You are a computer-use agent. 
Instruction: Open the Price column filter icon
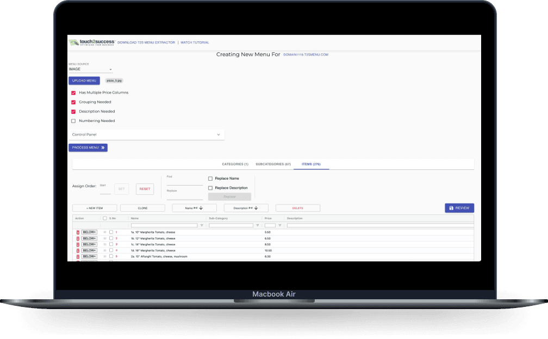pyautogui.click(x=280, y=225)
